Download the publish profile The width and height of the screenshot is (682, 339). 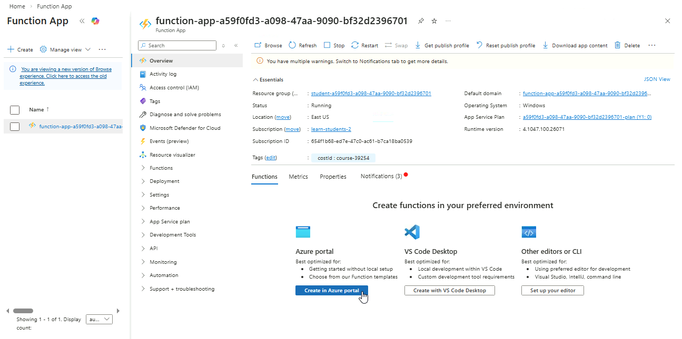(442, 45)
